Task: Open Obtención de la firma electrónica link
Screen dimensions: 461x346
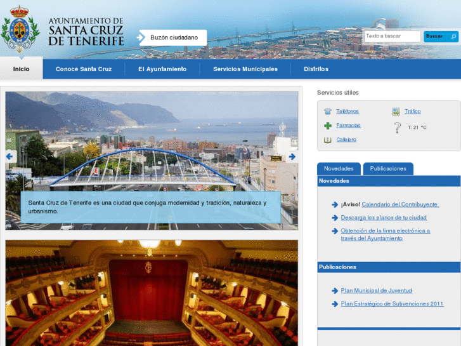Action: tap(386, 234)
